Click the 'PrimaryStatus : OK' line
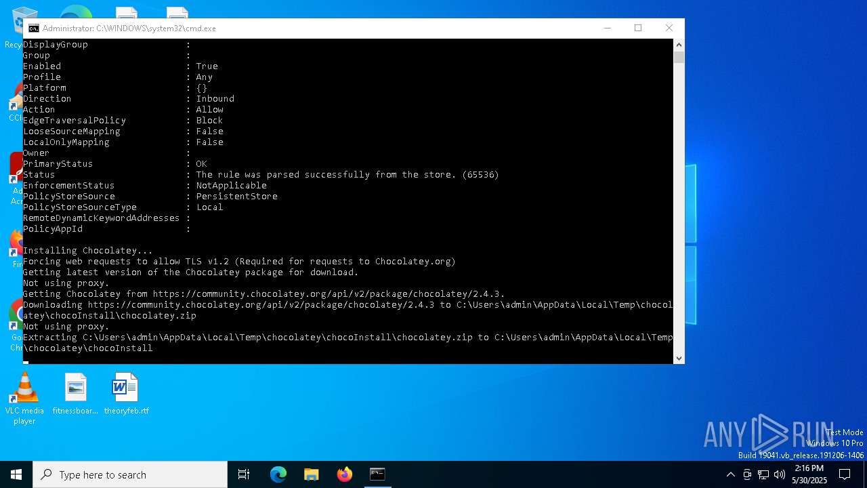 click(x=115, y=164)
